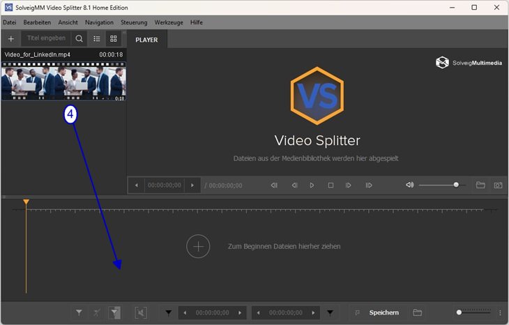Open screenshots folder icon in player
The width and height of the screenshot is (509, 325).
coord(480,185)
